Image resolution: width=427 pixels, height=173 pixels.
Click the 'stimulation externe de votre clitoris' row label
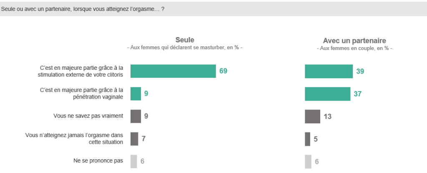coord(80,71)
